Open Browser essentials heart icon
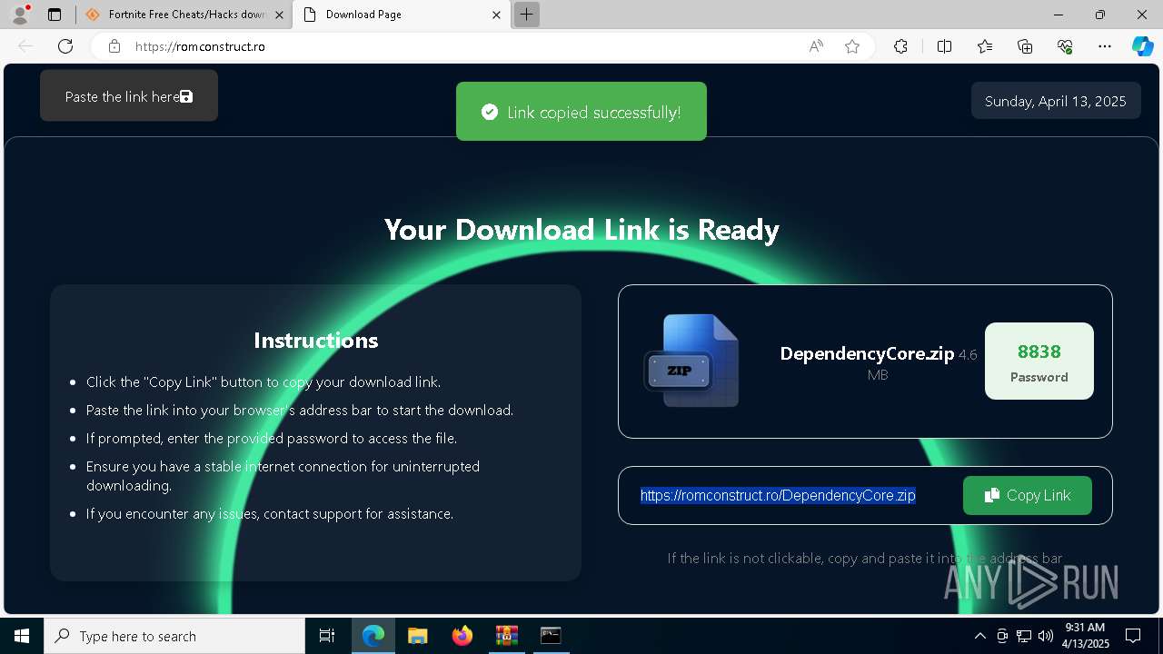The image size is (1163, 654). point(1065,46)
